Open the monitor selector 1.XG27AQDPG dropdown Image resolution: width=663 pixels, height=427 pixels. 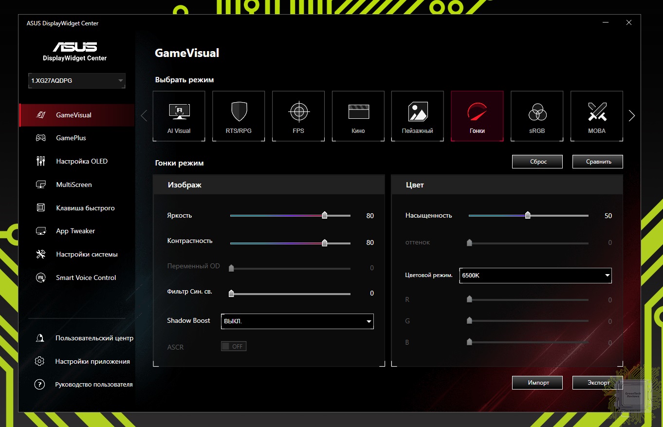(77, 81)
